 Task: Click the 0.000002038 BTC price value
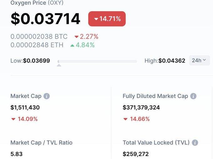coord(39,37)
